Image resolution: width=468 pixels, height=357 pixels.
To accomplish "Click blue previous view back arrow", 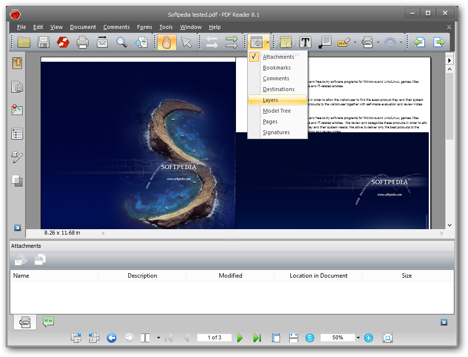I will (112, 338).
